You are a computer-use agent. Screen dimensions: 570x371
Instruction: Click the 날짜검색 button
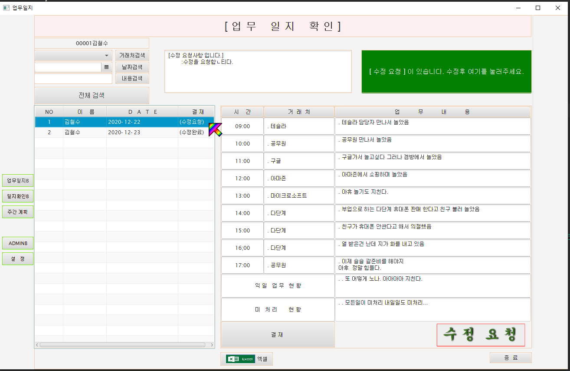(132, 67)
